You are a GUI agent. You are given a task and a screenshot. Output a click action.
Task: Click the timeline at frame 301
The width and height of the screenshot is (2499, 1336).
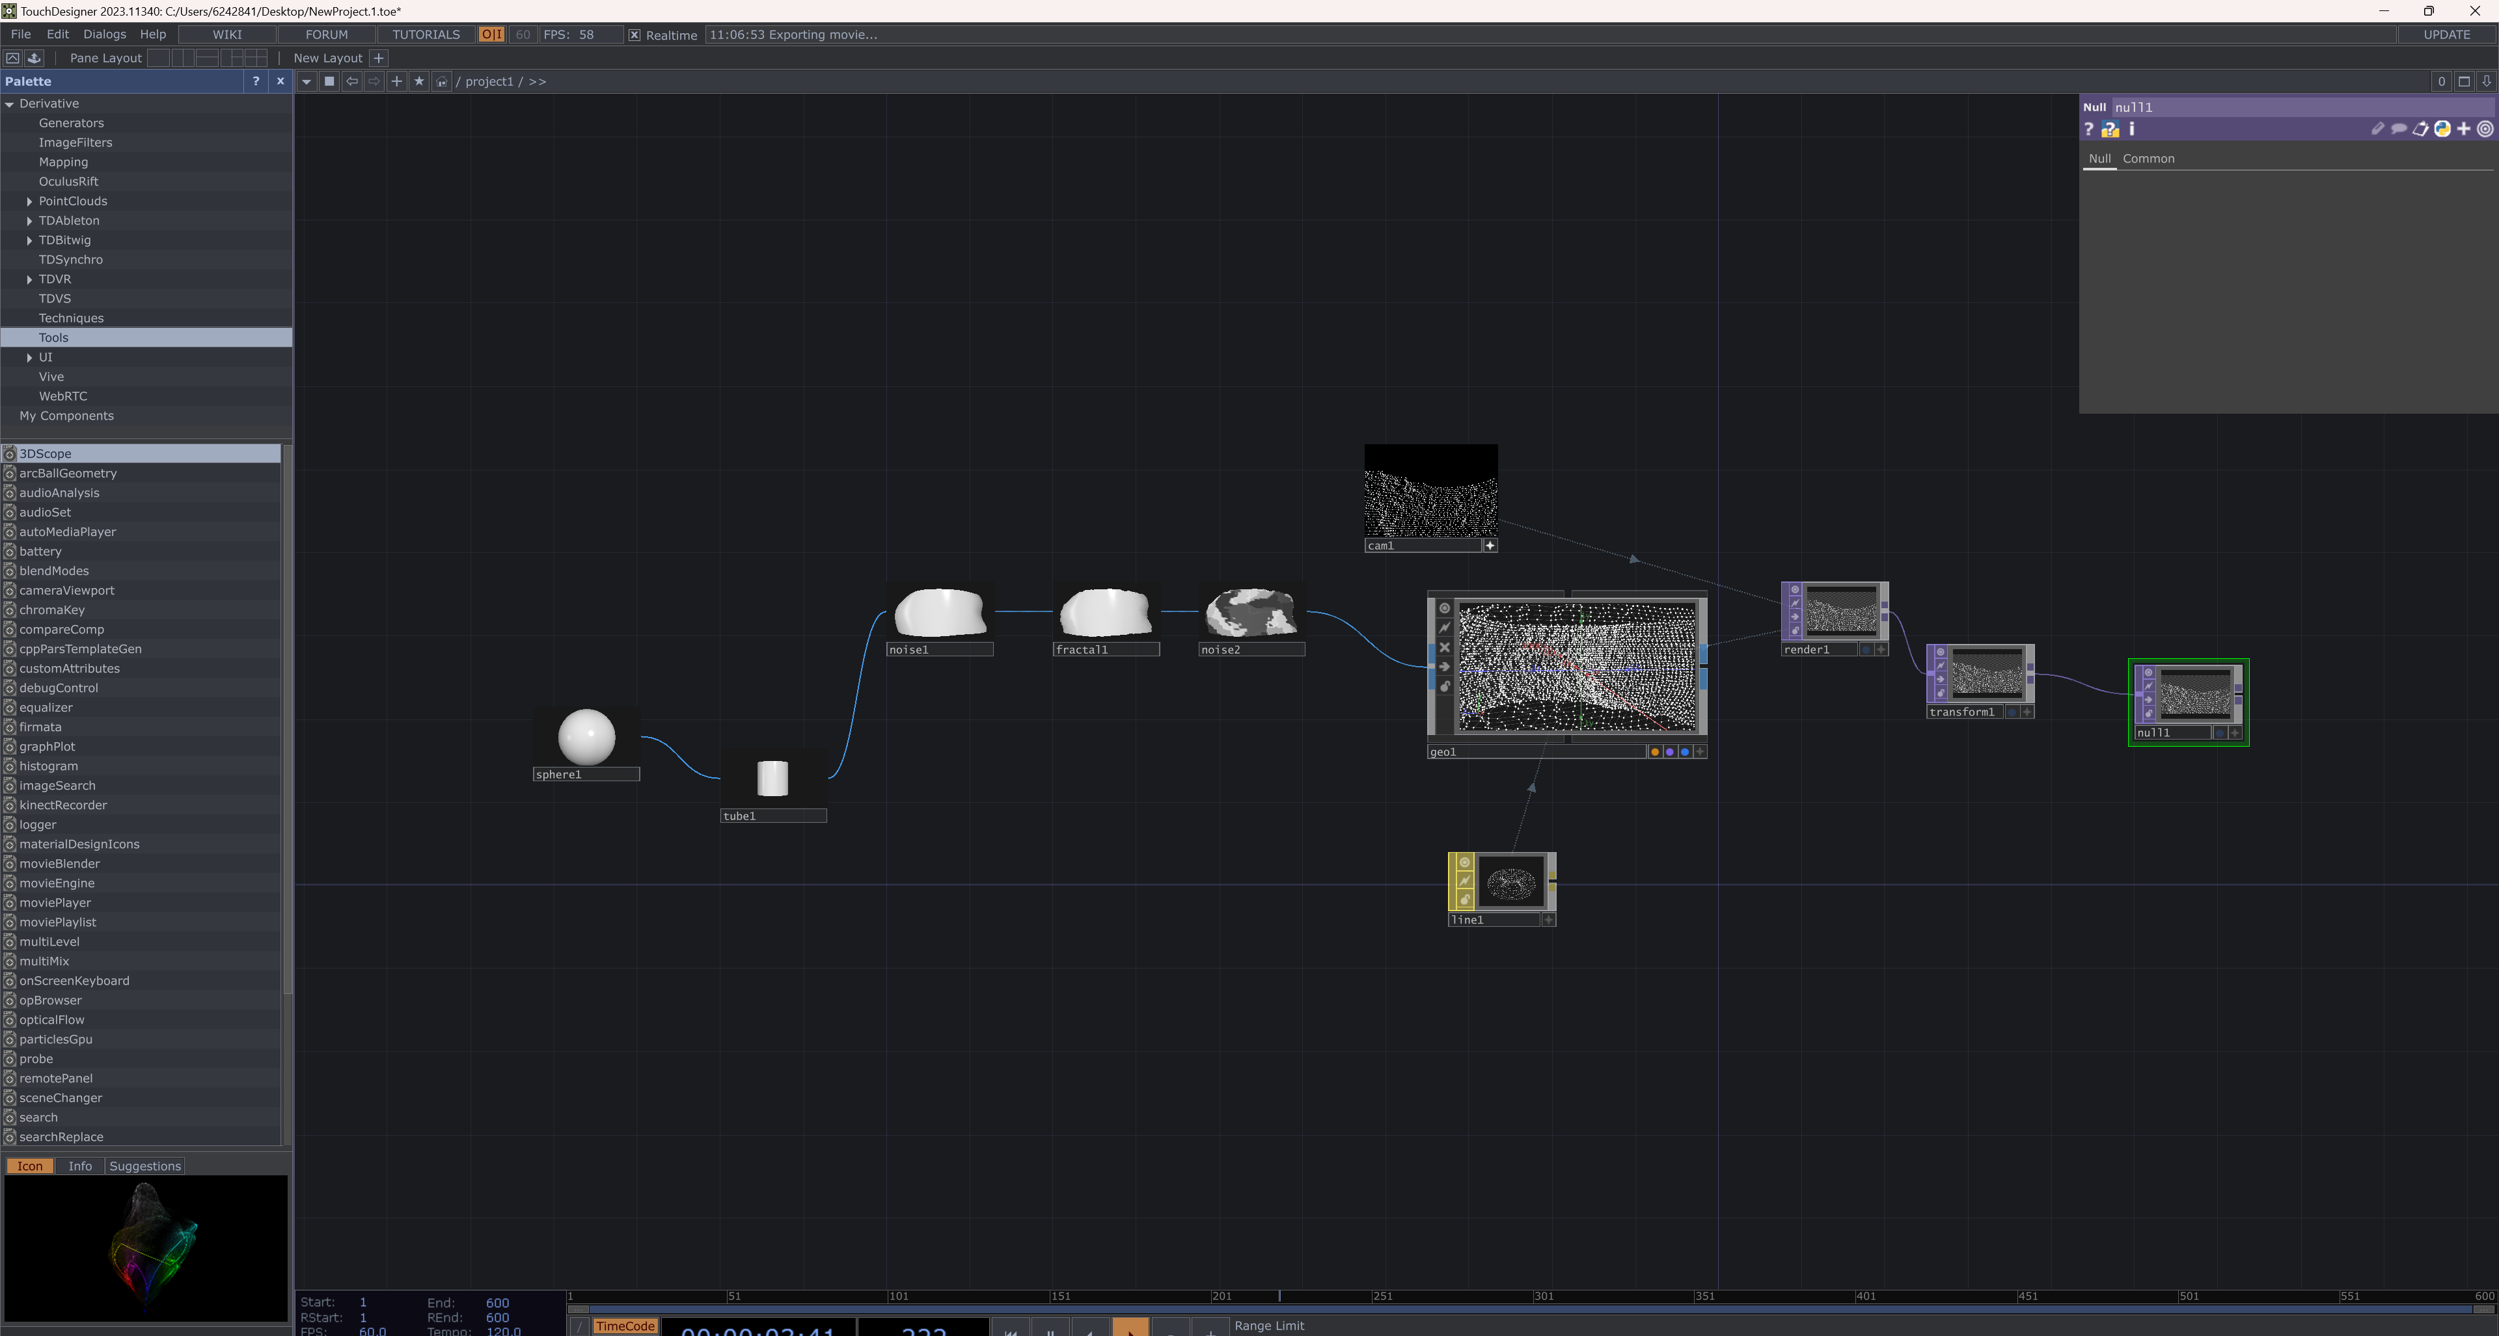click(1535, 1296)
